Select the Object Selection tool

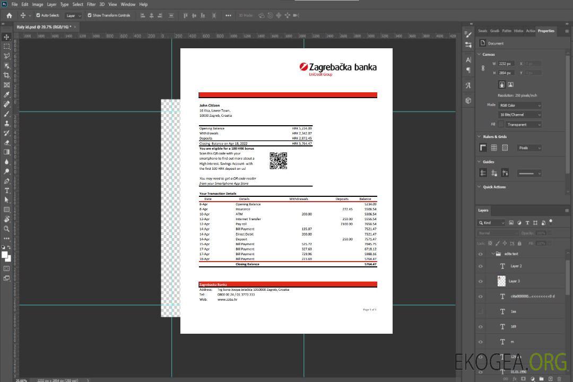pyautogui.click(x=6, y=66)
